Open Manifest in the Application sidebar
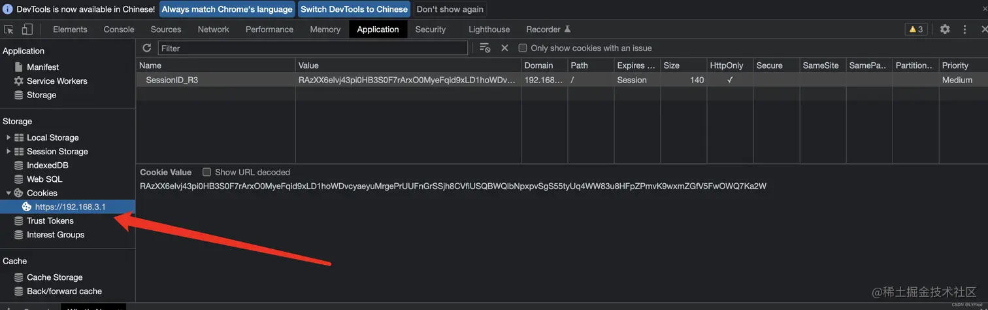Screen dimensions: 988x310 click(x=42, y=67)
